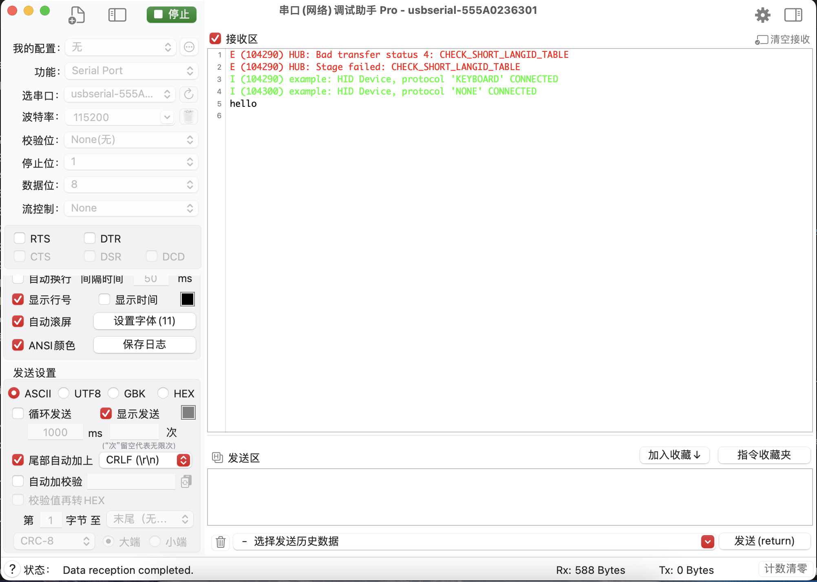The height and width of the screenshot is (582, 817).
Task: Select HEX send encoding
Action: click(163, 393)
